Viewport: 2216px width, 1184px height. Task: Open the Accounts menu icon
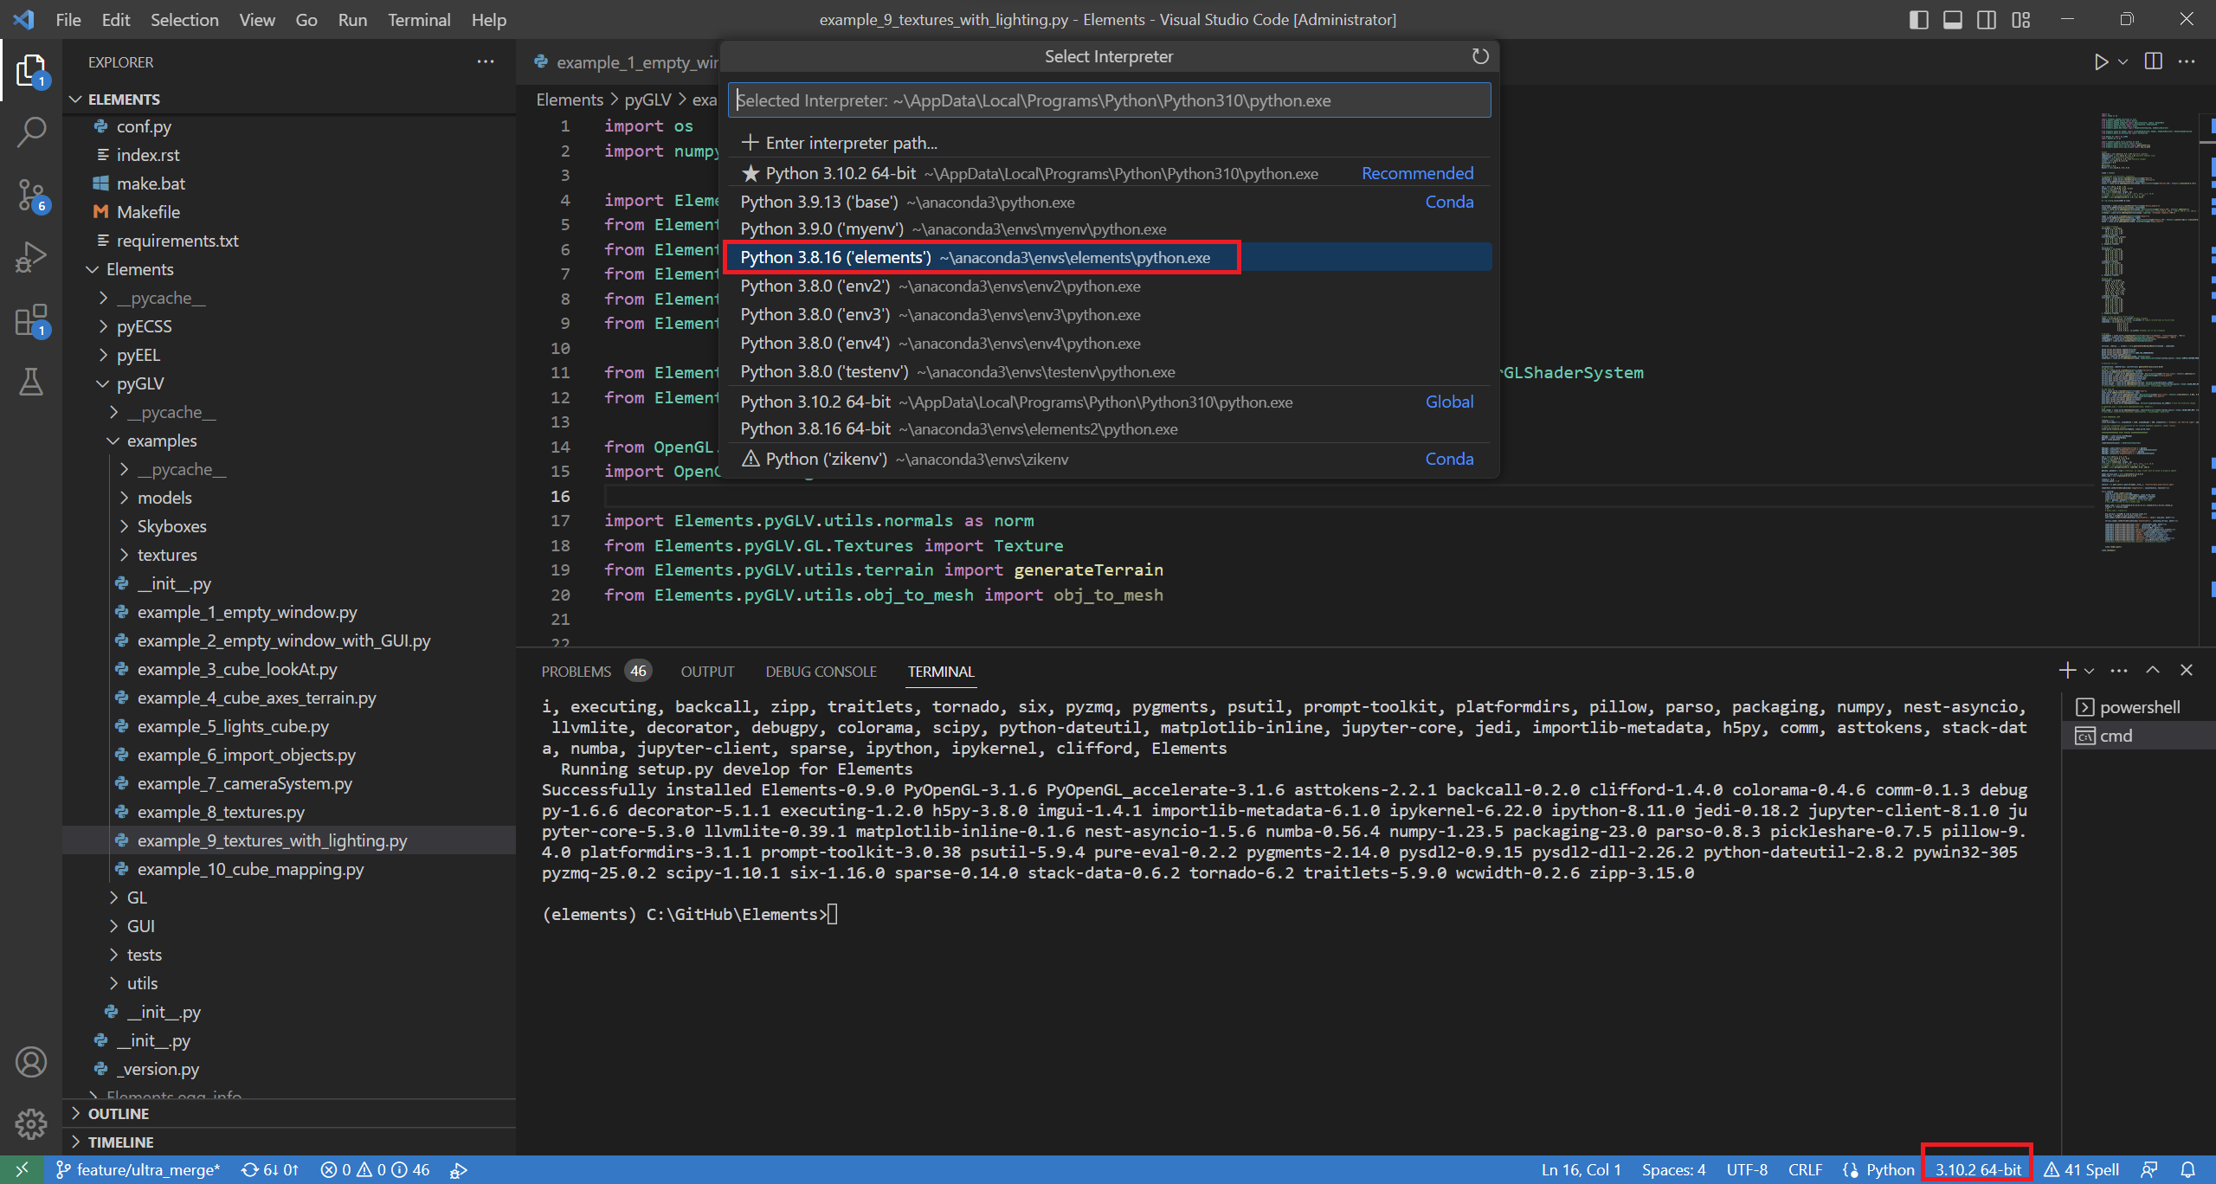(31, 1062)
